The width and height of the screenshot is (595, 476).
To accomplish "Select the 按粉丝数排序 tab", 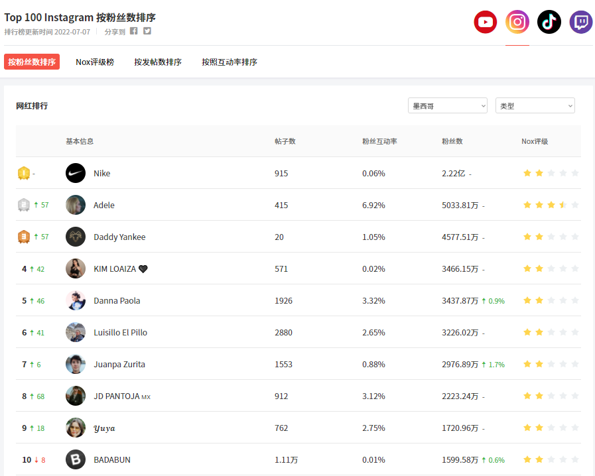I will [x=32, y=62].
